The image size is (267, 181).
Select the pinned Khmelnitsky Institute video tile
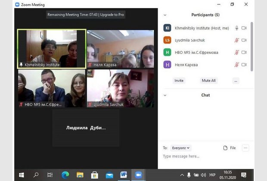[x=52, y=49]
